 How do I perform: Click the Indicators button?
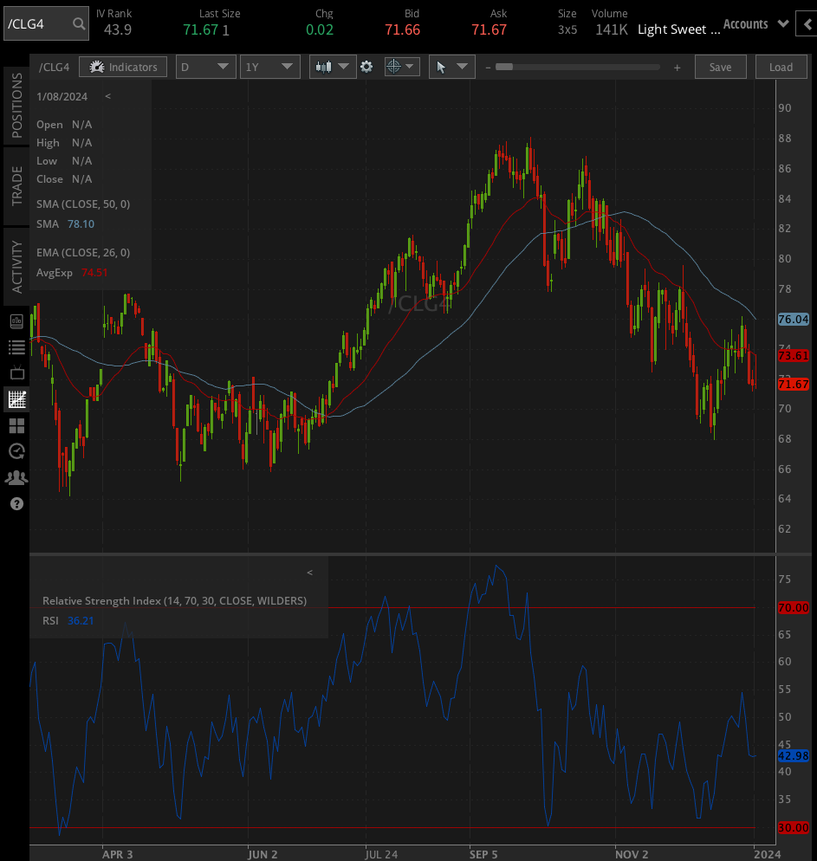coord(123,67)
